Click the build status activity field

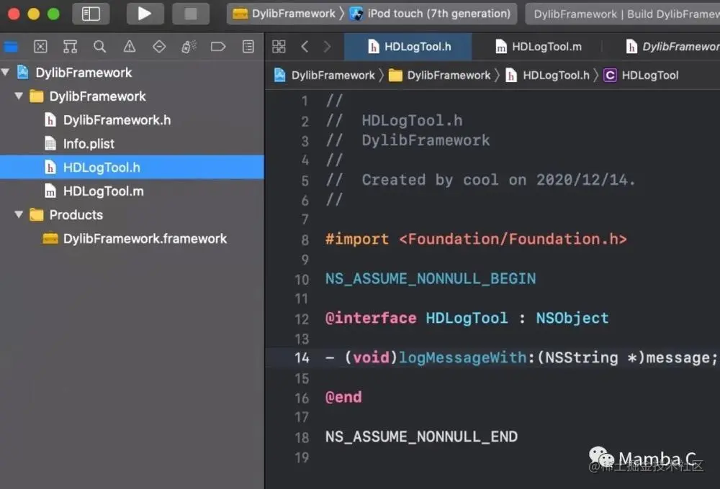[623, 14]
